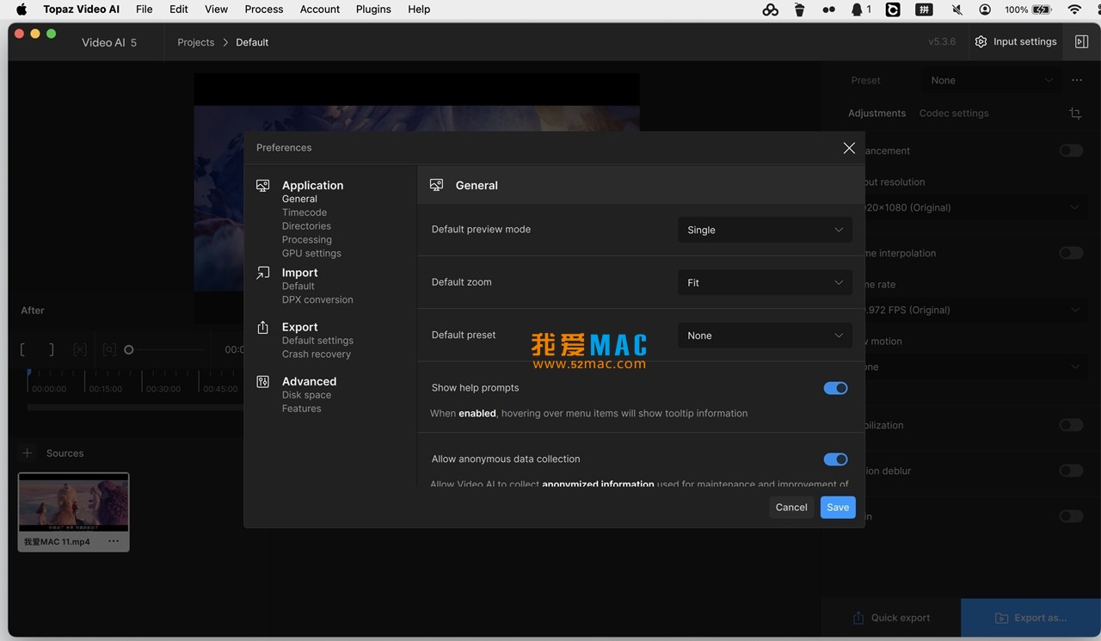Open the Wi-Fi status menu

pyautogui.click(x=1074, y=9)
